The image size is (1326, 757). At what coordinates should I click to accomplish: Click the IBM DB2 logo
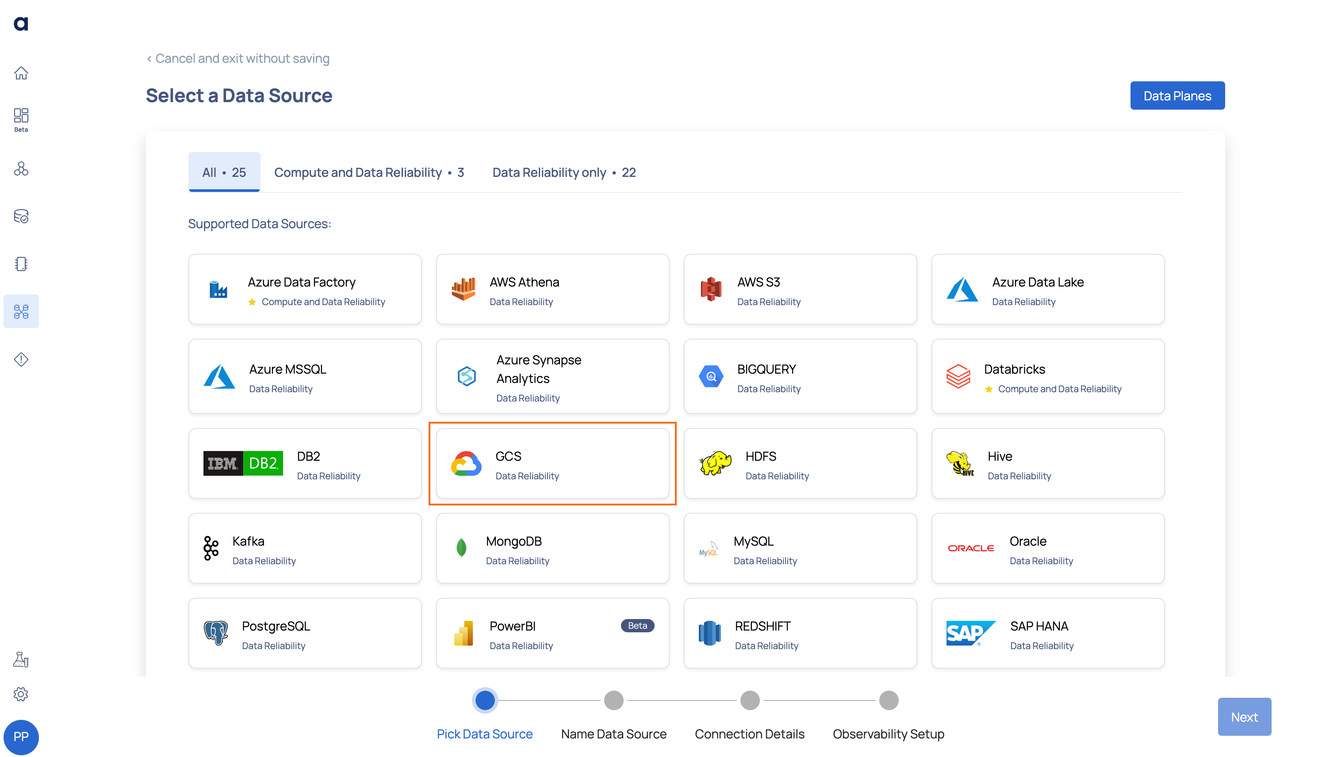(x=243, y=463)
